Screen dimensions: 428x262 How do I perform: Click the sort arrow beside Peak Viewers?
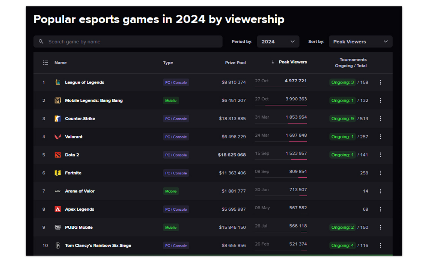(273, 62)
